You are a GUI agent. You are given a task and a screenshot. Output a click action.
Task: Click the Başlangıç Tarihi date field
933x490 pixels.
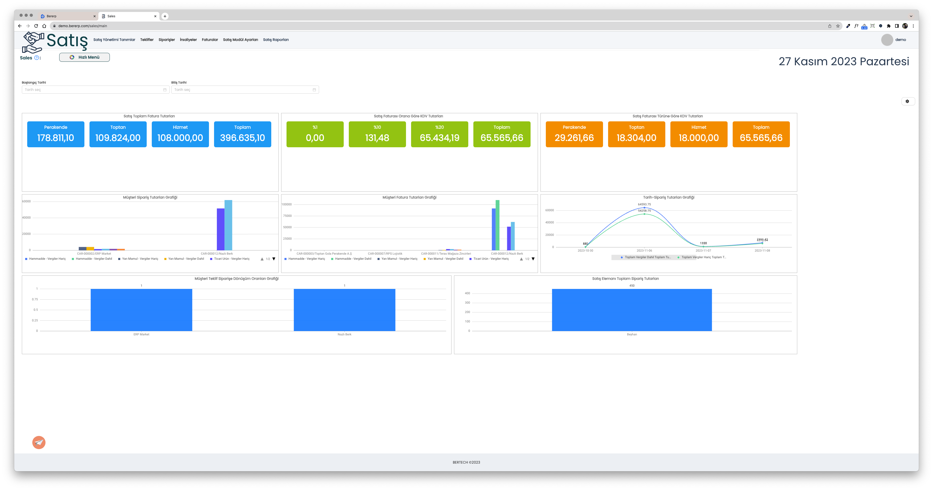point(96,90)
